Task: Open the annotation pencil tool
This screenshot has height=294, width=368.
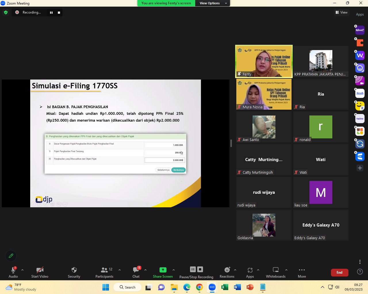Action: pos(11,256)
